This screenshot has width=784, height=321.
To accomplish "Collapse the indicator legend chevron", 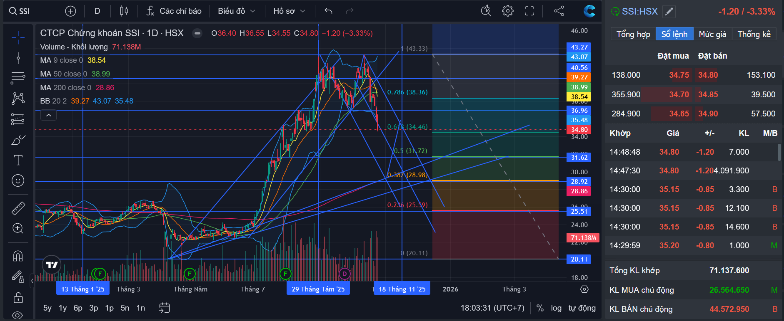I will pos(48,115).
